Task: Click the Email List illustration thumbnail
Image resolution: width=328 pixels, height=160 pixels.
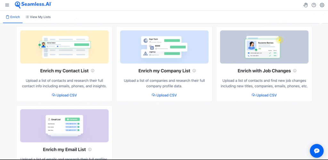Action: click(x=64, y=126)
